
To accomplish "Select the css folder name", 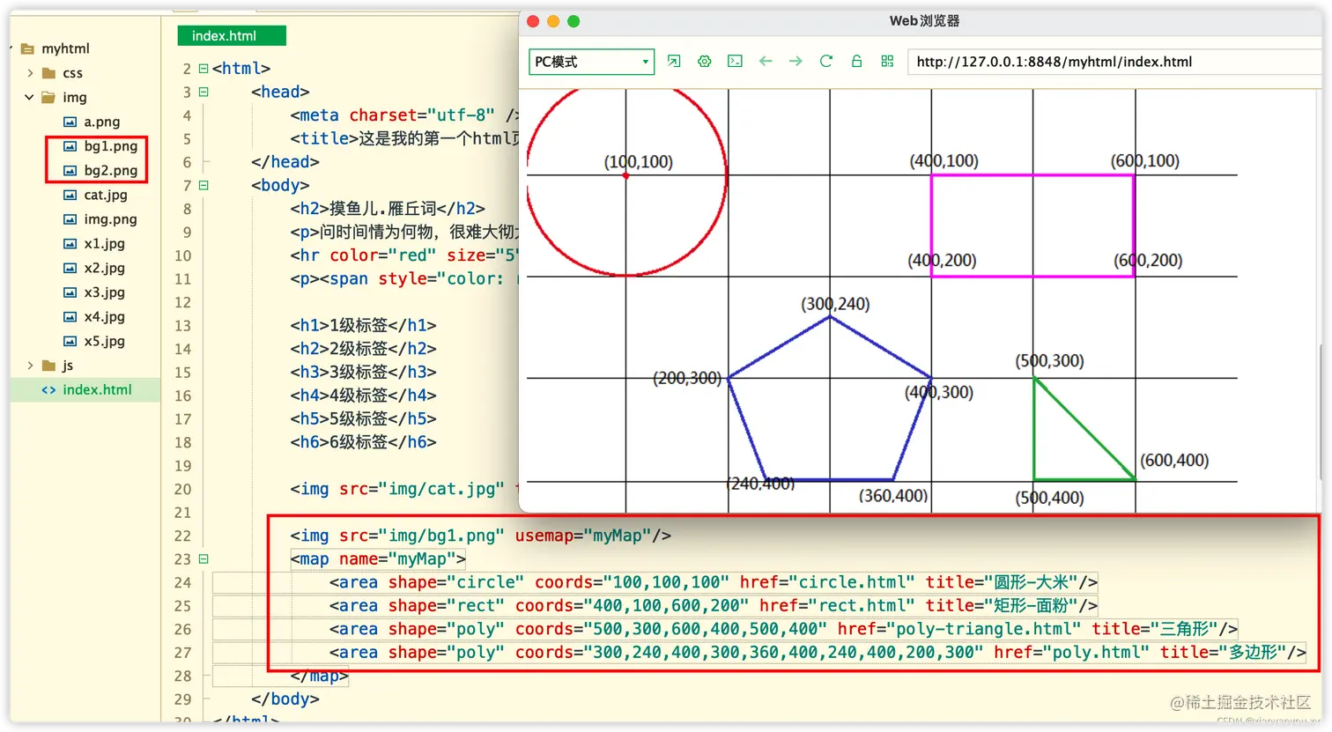I will (72, 73).
